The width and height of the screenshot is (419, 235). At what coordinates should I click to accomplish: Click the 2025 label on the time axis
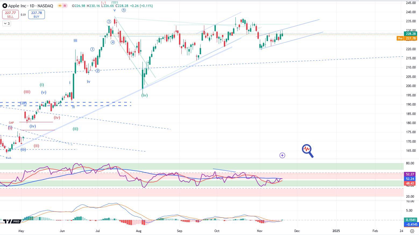[336, 231]
